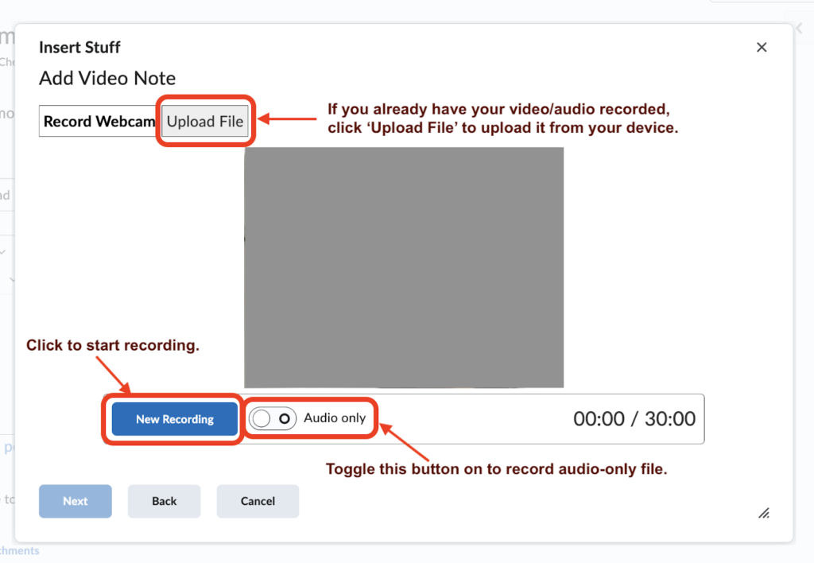
Task: Click the gray webcam preview area
Action: tap(404, 267)
